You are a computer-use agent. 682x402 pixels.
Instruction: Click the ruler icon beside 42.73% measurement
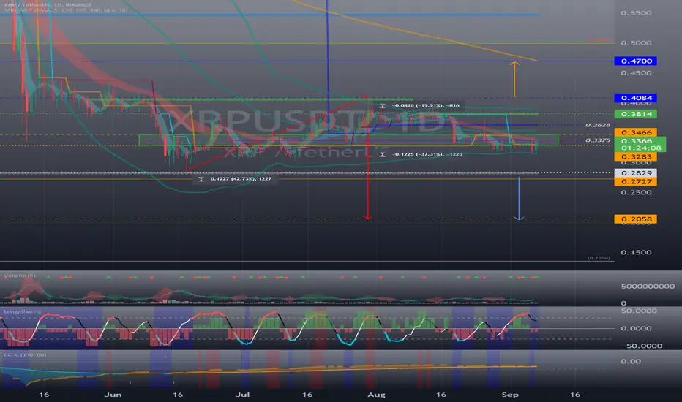[x=201, y=178]
